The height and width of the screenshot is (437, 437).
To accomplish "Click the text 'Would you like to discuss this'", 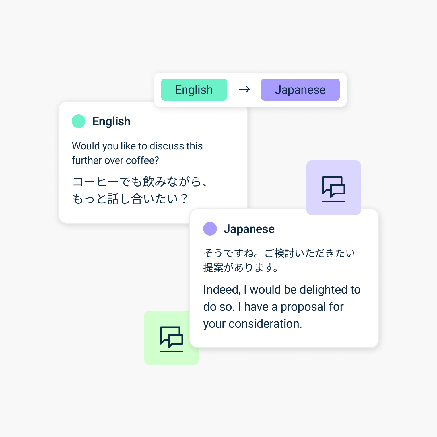I will [137, 146].
